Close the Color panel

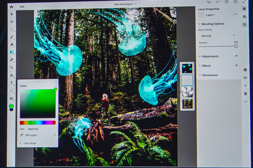56,82
